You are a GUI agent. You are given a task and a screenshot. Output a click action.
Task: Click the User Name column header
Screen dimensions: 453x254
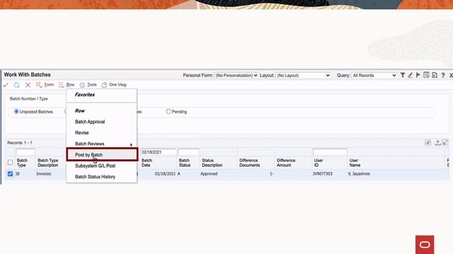coord(355,163)
